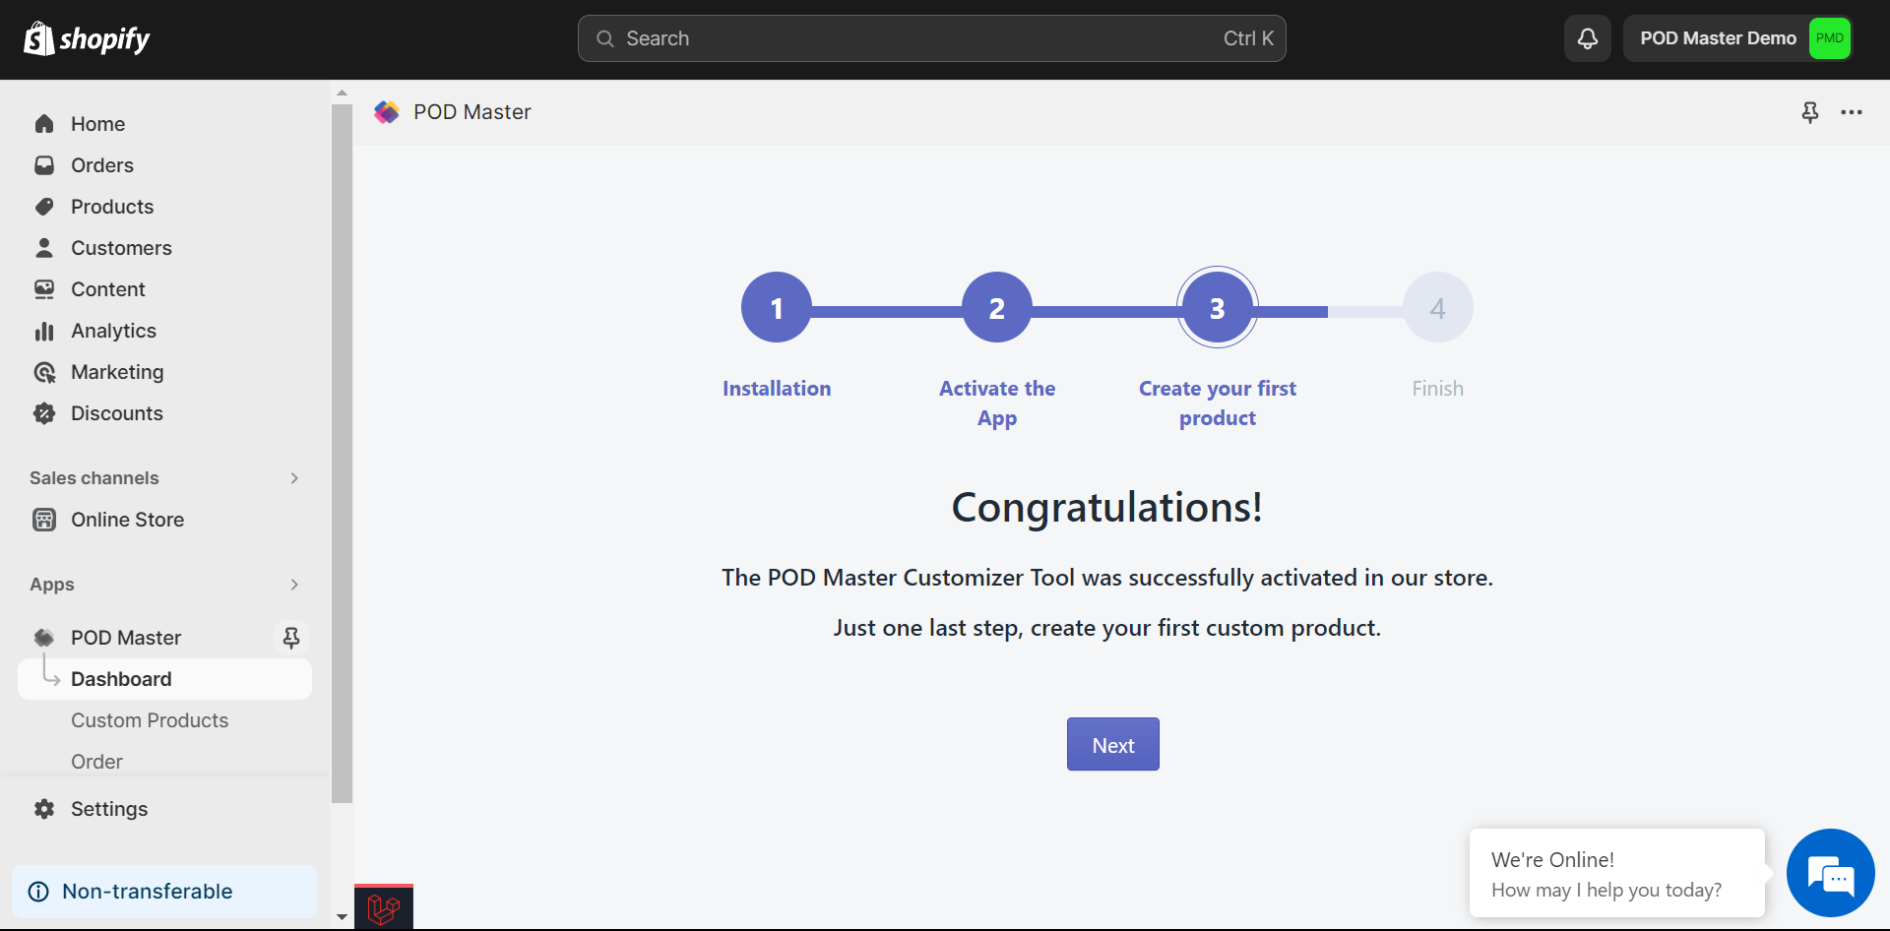Pin app using header pin icon
The width and height of the screenshot is (1890, 931).
tap(1809, 112)
